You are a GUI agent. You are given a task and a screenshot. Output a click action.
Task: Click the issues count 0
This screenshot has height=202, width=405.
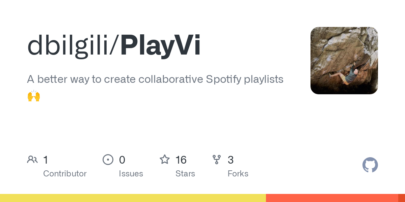[122, 160]
